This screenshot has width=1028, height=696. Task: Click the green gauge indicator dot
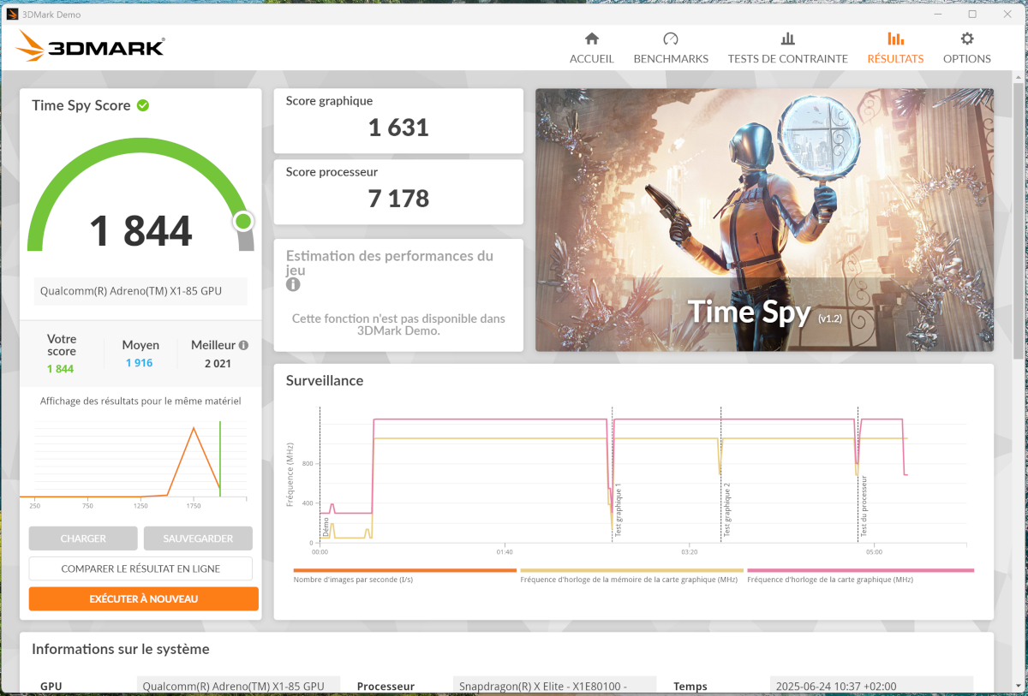click(x=243, y=222)
